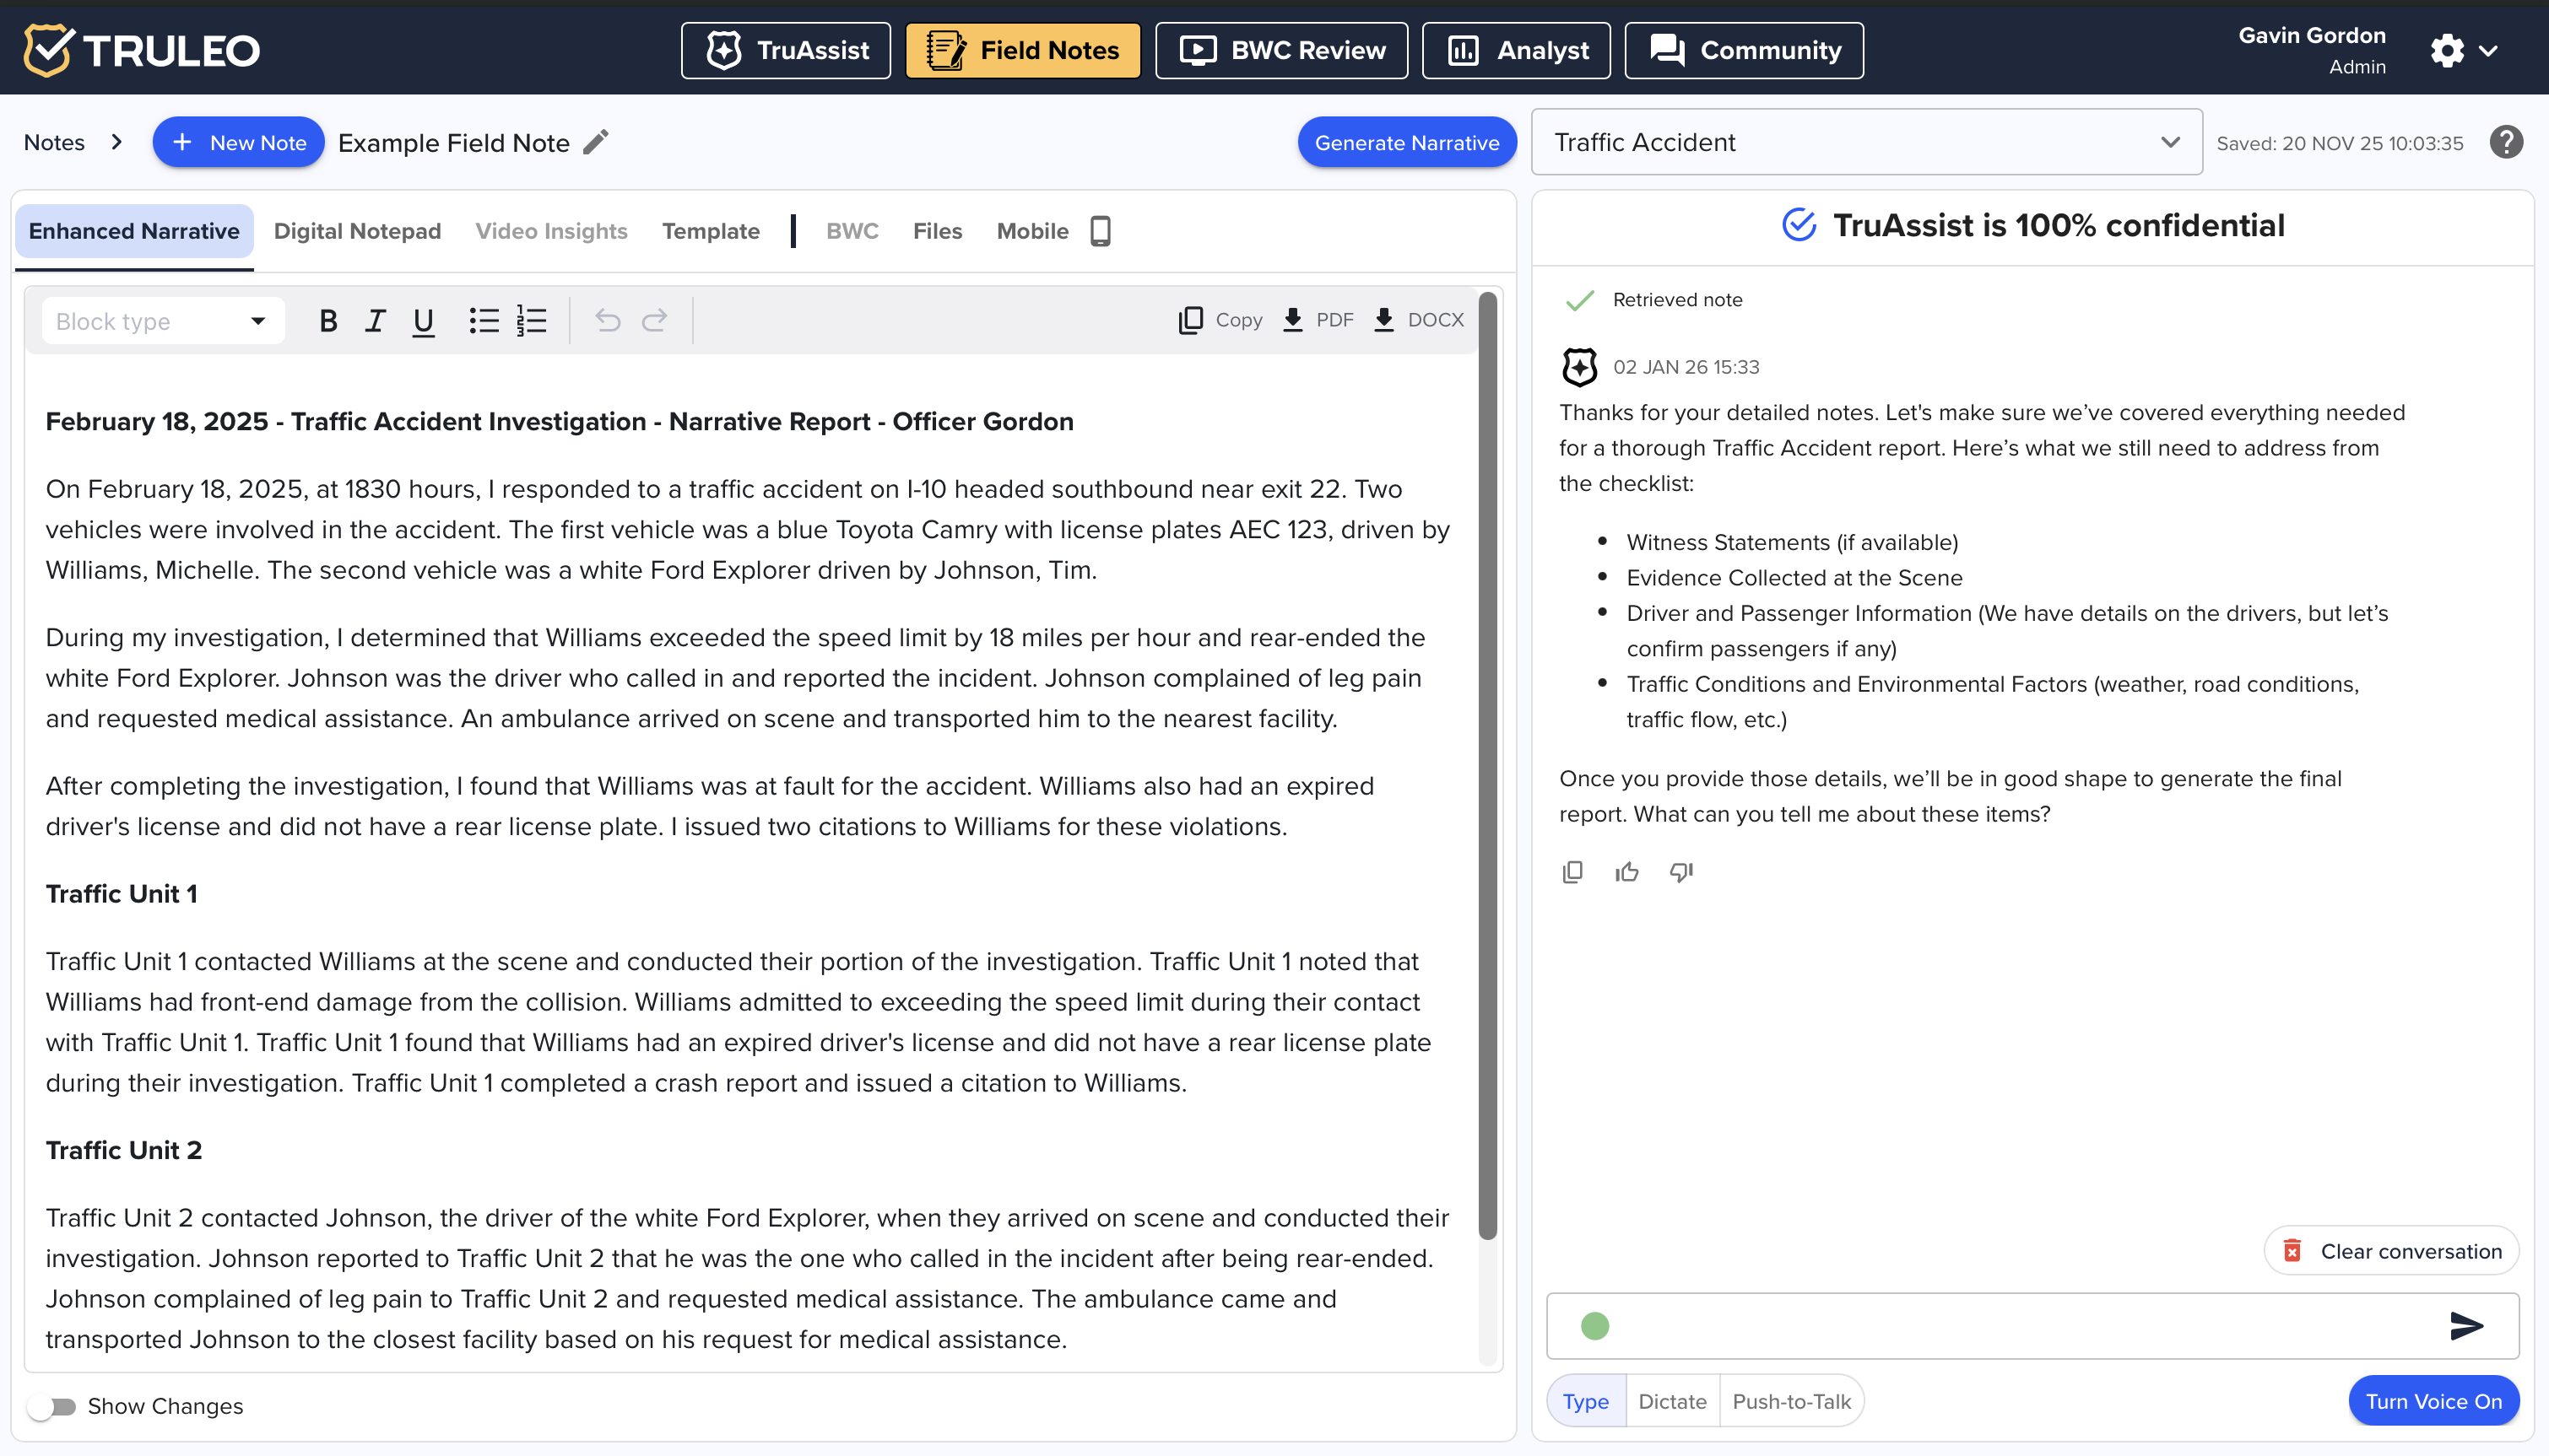Click the Bold formatting icon
The image size is (2549, 1456).
point(327,320)
